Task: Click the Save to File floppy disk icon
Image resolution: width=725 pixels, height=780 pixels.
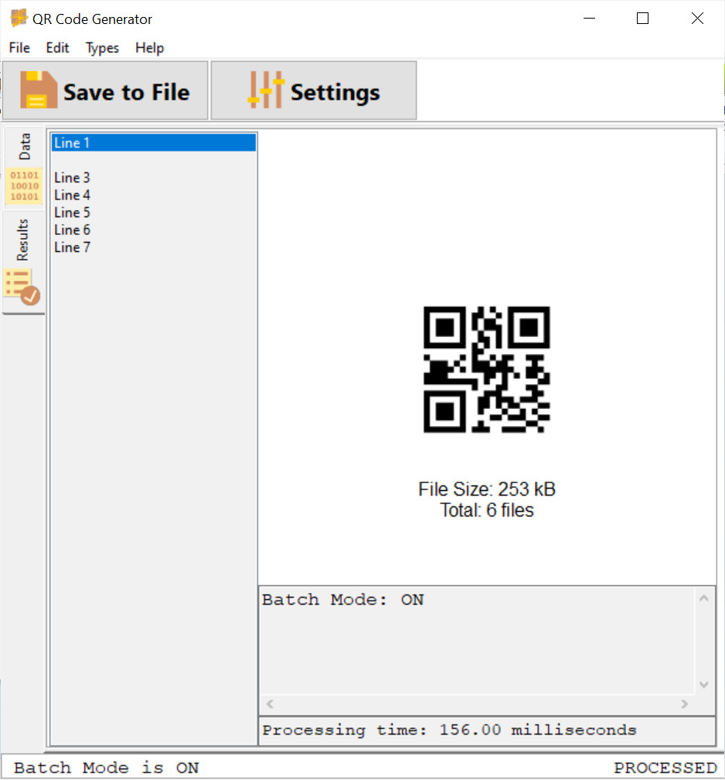Action: 39,90
